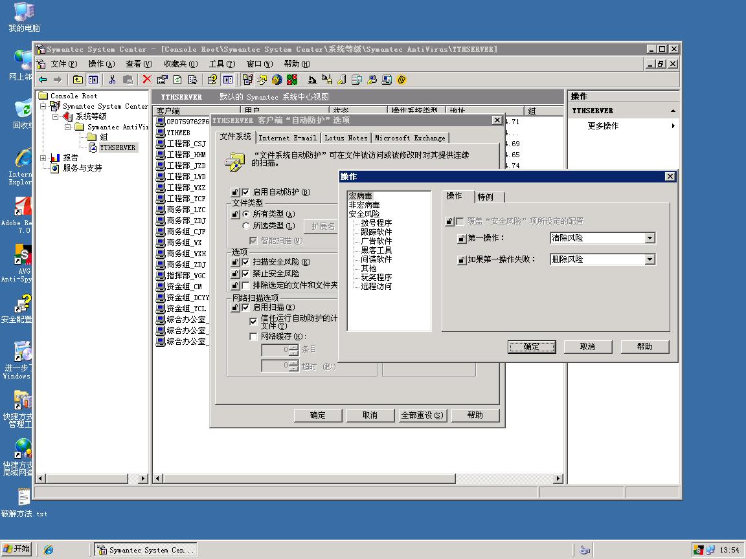The width and height of the screenshot is (746, 559).
Task: Click the Export List toolbar icon
Action: [x=193, y=80]
